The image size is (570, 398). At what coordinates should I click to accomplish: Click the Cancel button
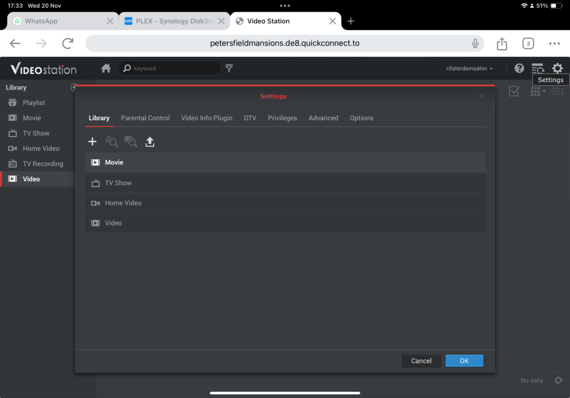coord(421,361)
